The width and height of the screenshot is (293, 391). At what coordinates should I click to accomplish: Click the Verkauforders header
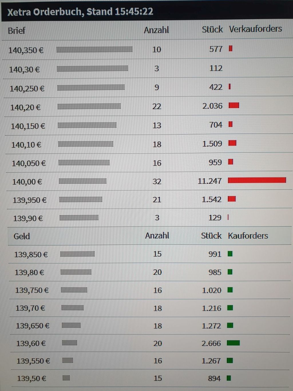[255, 29]
